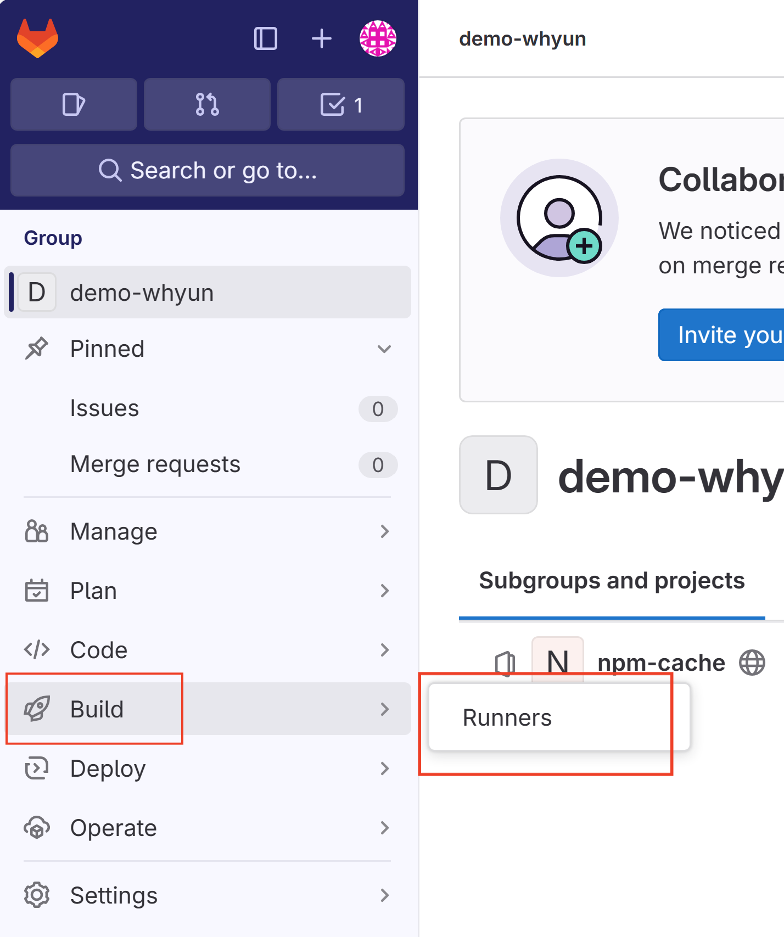
Task: Click the Search or go to field
Action: click(208, 170)
